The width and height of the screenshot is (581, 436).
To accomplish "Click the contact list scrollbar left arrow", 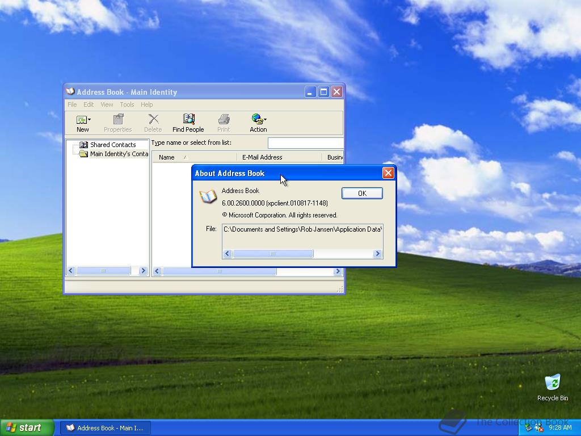I will pyautogui.click(x=157, y=271).
